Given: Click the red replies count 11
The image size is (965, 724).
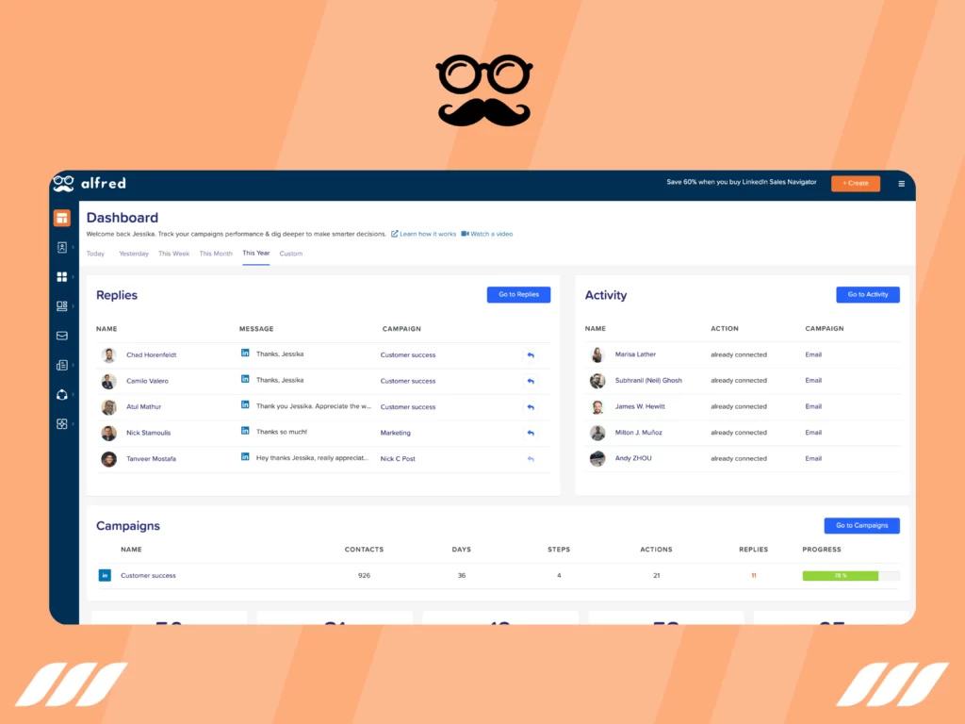Looking at the screenshot, I should 753,576.
